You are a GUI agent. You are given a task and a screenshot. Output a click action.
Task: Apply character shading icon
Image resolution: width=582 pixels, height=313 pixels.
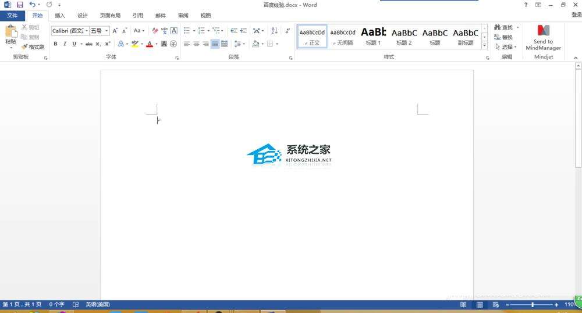click(164, 44)
